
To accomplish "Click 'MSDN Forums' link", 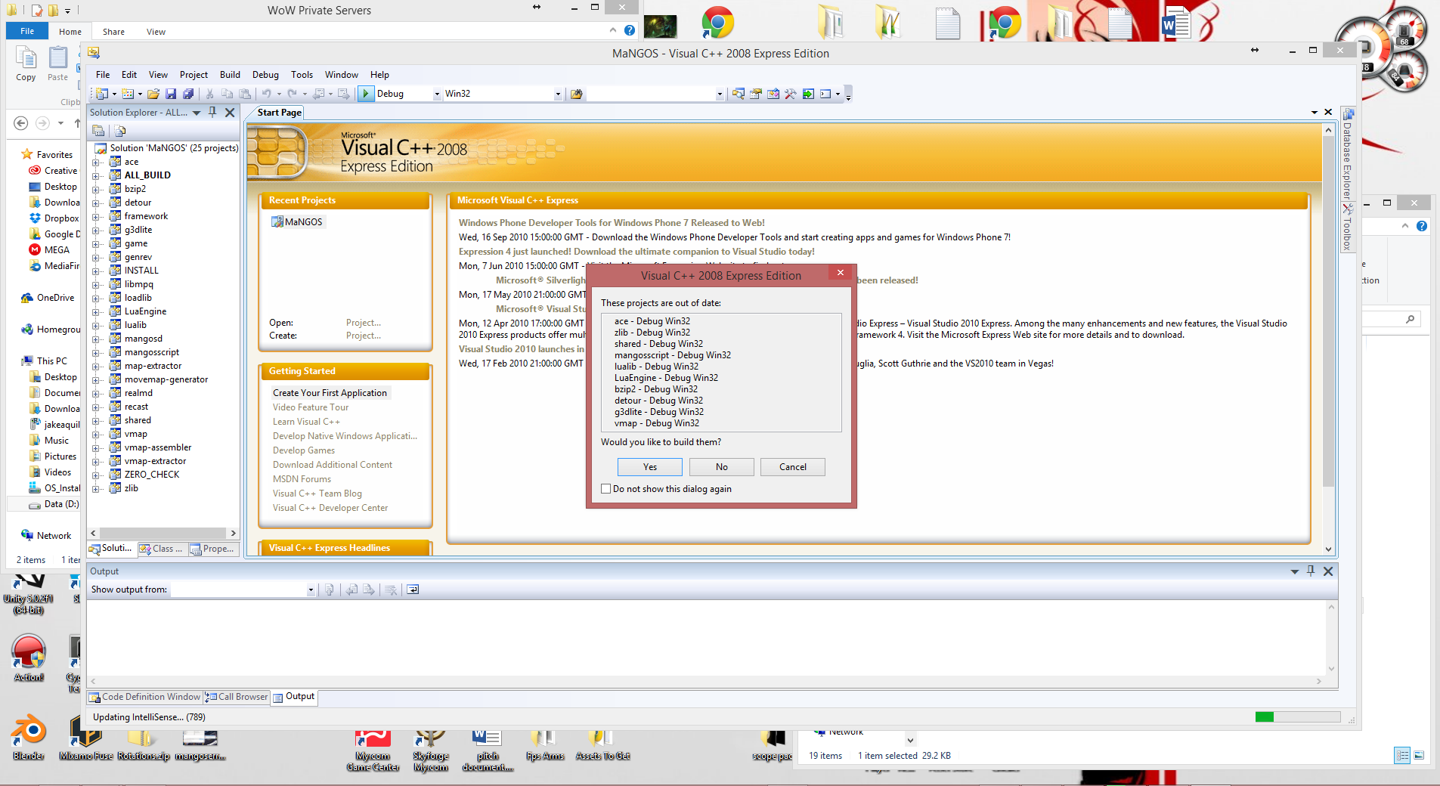I will pyautogui.click(x=302, y=479).
